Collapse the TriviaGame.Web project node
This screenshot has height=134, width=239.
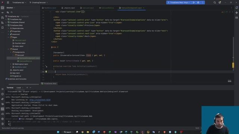pyautogui.click(x=6, y=25)
